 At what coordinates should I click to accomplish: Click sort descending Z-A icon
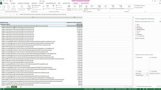44,9
